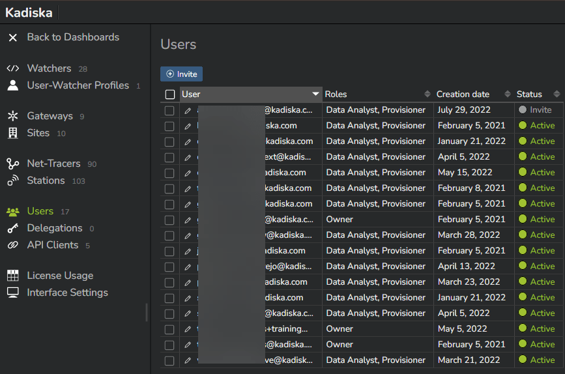Sort by the Roles column arrows
565x374 pixels.
[427, 94]
